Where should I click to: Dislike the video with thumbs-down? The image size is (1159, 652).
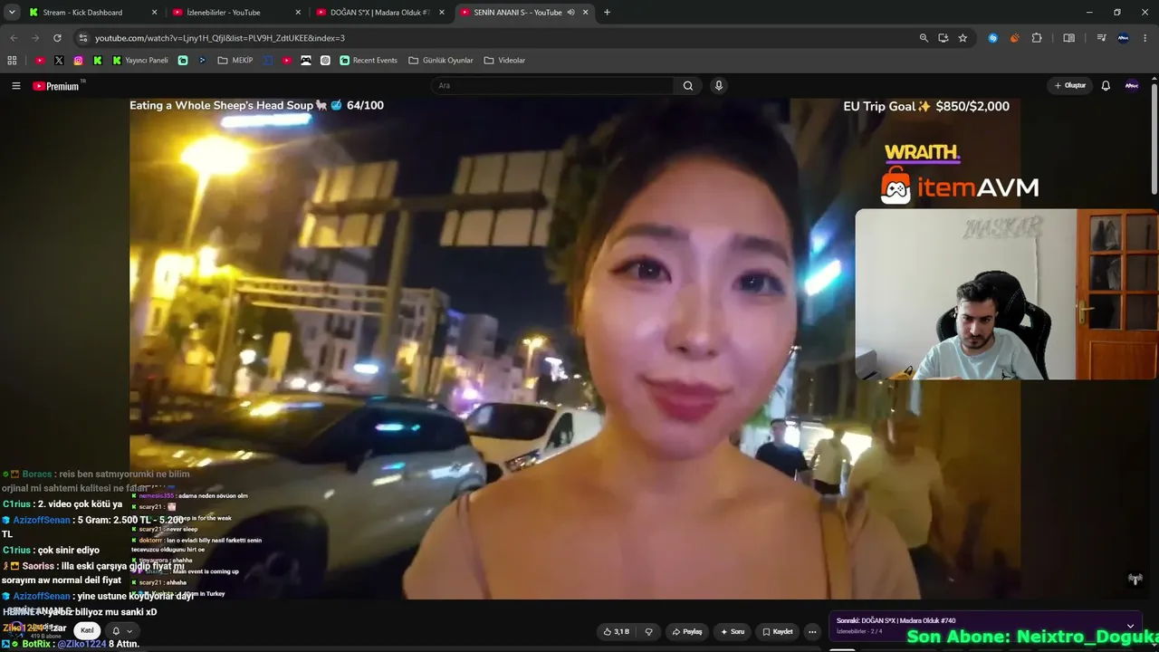click(x=648, y=631)
